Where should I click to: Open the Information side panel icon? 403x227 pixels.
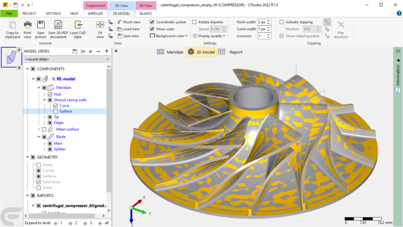point(398,90)
